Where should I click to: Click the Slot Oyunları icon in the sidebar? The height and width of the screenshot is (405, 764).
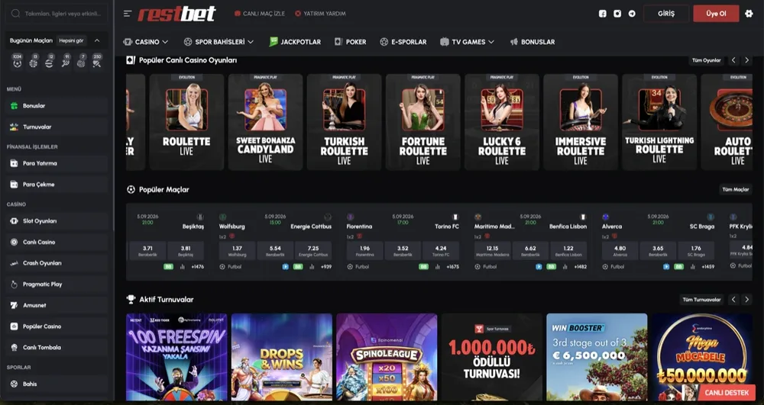click(14, 220)
